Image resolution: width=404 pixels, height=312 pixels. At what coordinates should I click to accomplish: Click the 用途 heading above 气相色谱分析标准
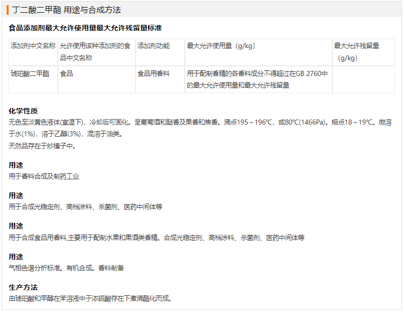(16, 256)
